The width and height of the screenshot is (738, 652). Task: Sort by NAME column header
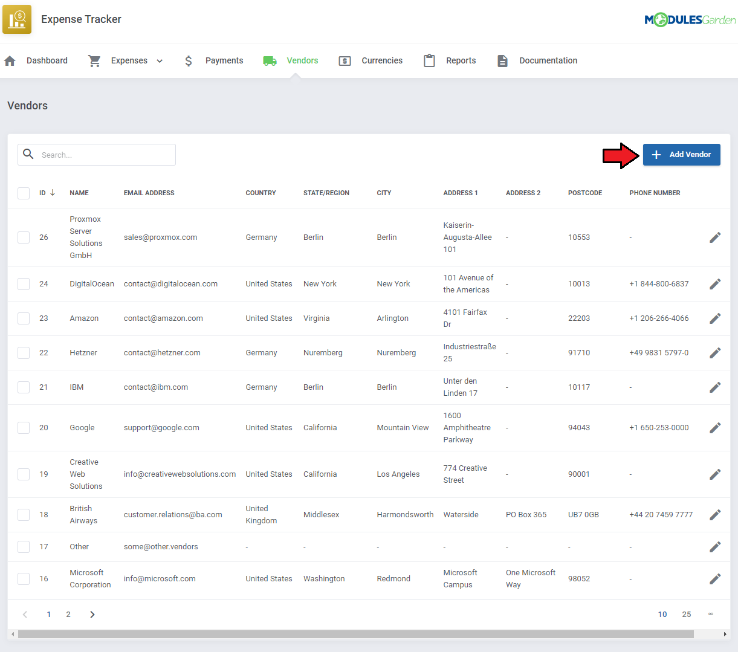pos(79,193)
